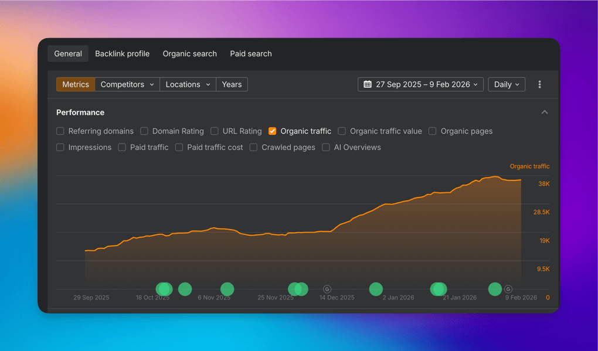Viewport: 598px width, 351px height.
Task: Enable the Referring domains checkbox
Action: [60, 131]
